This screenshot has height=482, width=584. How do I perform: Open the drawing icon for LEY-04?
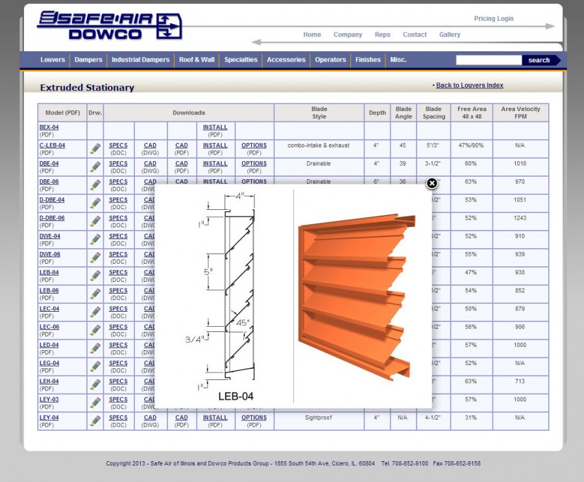coord(95,421)
